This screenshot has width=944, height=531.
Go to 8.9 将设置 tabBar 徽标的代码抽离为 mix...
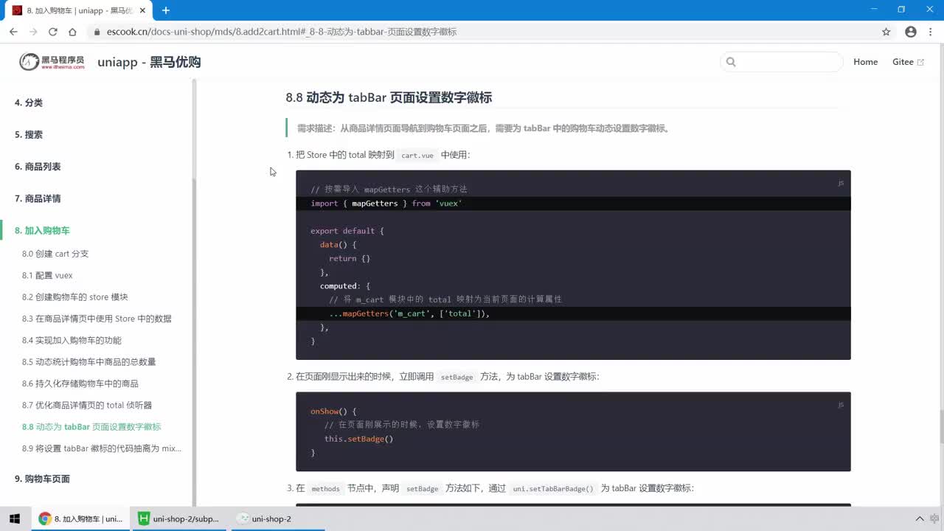point(102,448)
